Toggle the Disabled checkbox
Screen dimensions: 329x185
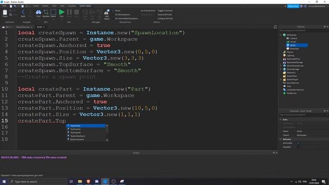coord(298,147)
